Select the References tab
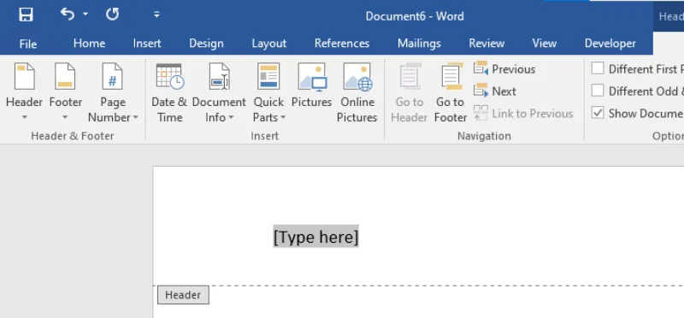The image size is (684, 318). [x=342, y=44]
